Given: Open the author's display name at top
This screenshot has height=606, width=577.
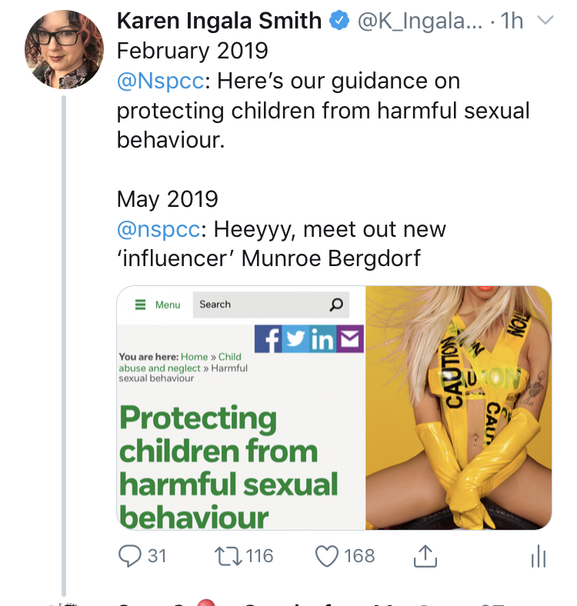Looking at the screenshot, I should point(219,22).
